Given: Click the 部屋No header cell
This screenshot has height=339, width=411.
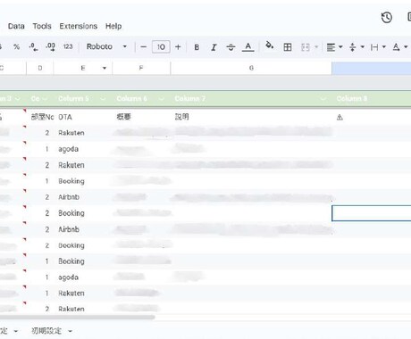Looking at the screenshot, I should [x=42, y=117].
